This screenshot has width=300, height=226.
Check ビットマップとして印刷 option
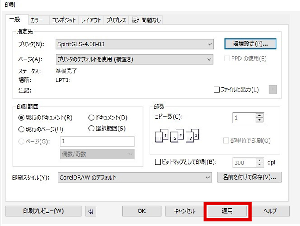coord(158,162)
